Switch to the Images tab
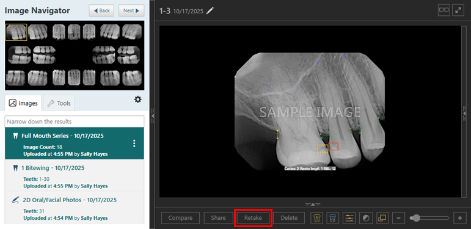The image size is (471, 229). 23,103
